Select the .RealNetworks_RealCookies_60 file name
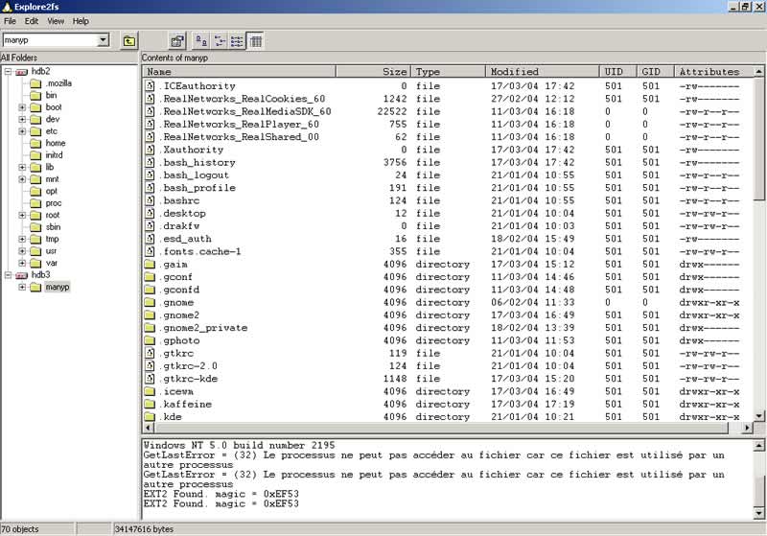767x536 pixels. (243, 99)
